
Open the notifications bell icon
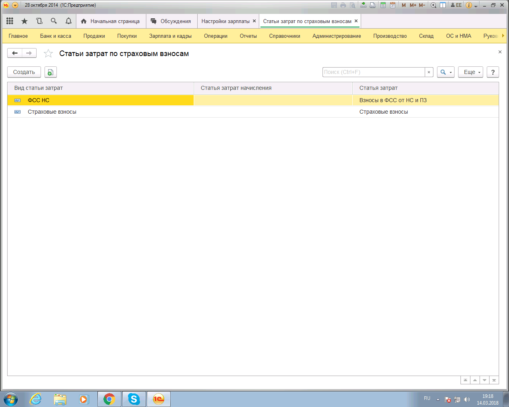(68, 21)
